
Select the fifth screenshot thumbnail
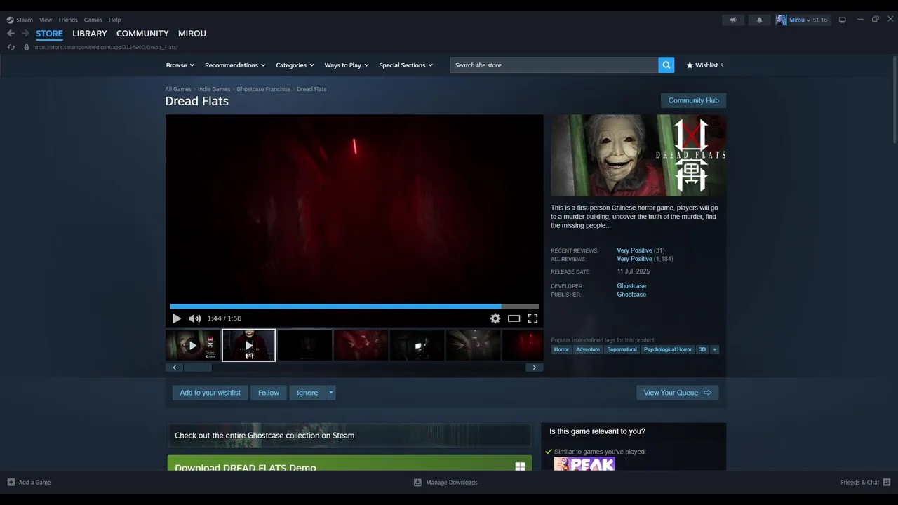pos(417,345)
